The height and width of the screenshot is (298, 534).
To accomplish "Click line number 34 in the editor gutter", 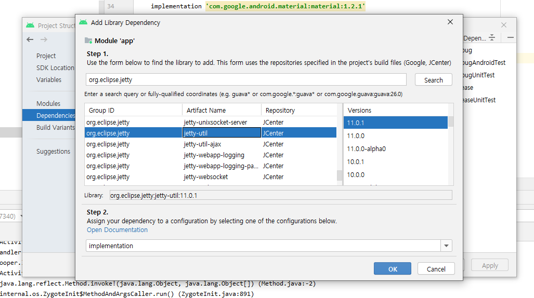I will point(111,6).
